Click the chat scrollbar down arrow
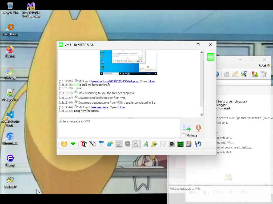Viewport: 273px width, 204px height. coord(202,115)
